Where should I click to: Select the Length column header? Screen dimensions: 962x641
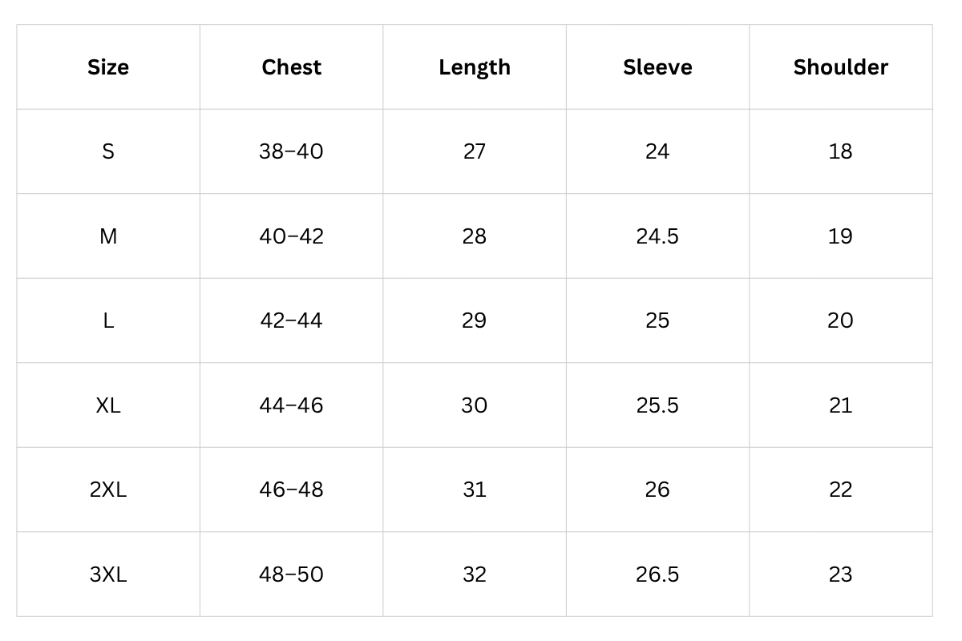point(475,67)
